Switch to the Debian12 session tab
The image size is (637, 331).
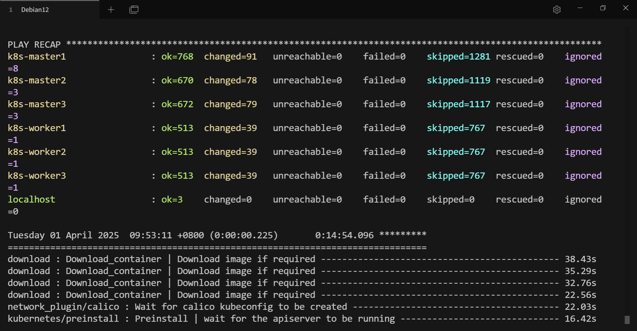(35, 10)
